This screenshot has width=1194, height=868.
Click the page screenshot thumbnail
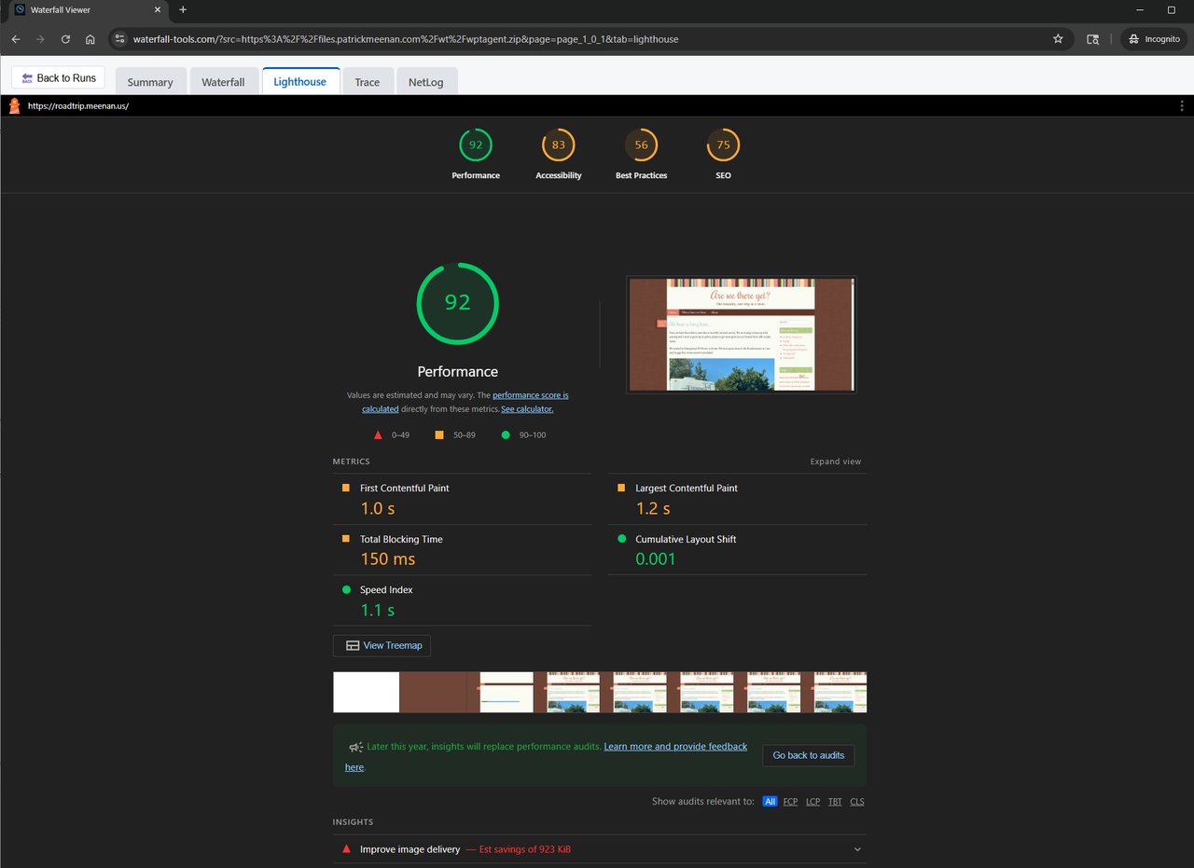741,335
